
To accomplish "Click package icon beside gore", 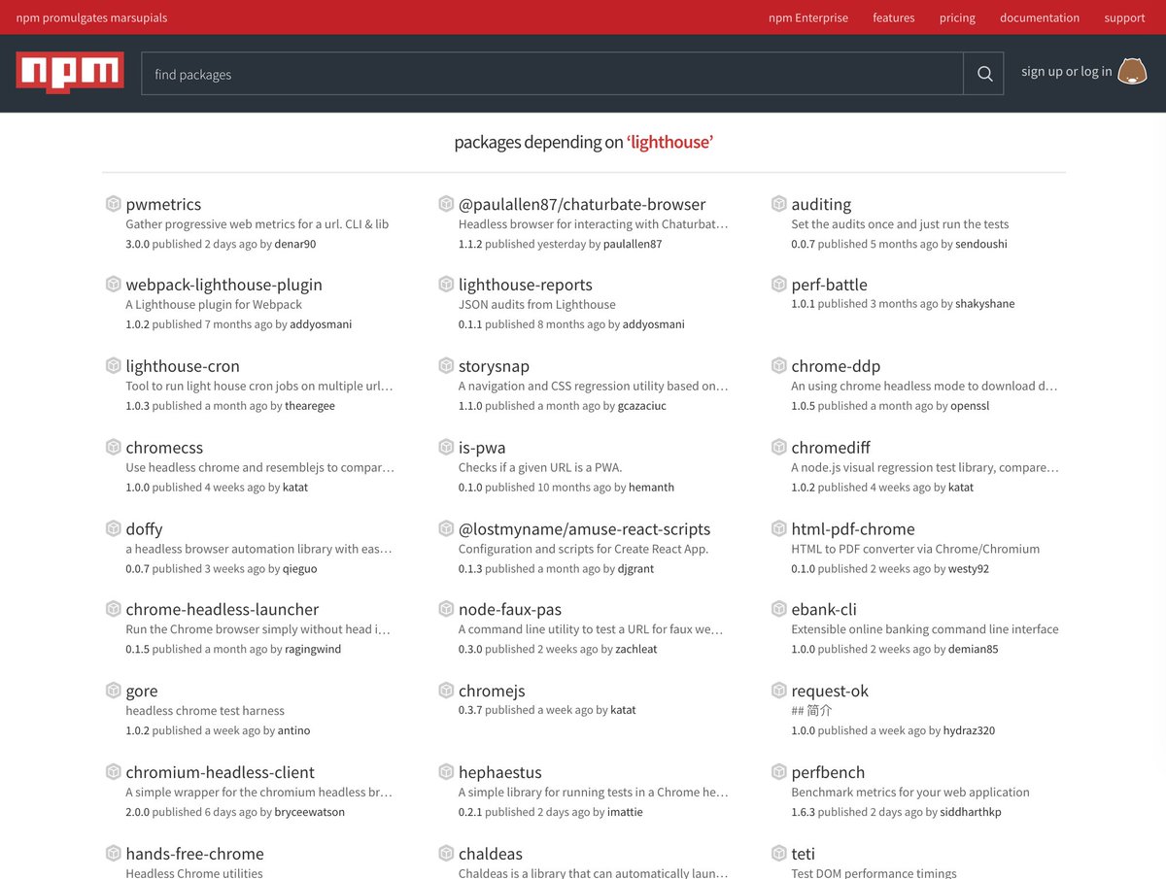I will click(x=113, y=691).
